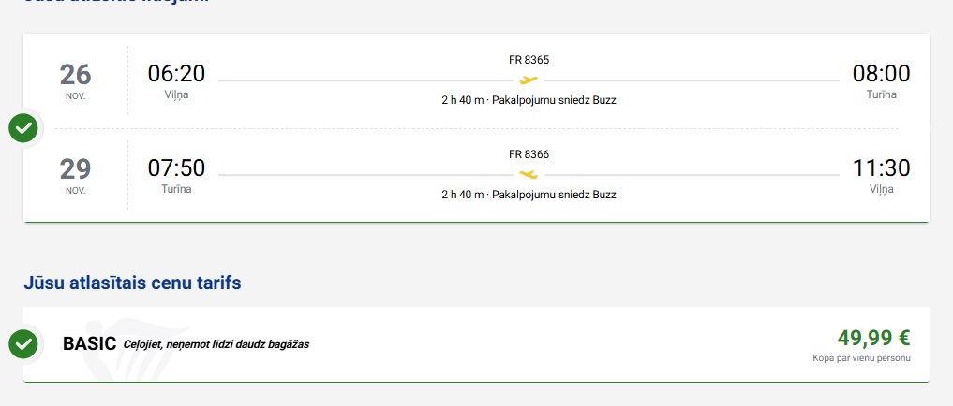Click the green checkmark beside the flights card

coord(23,128)
